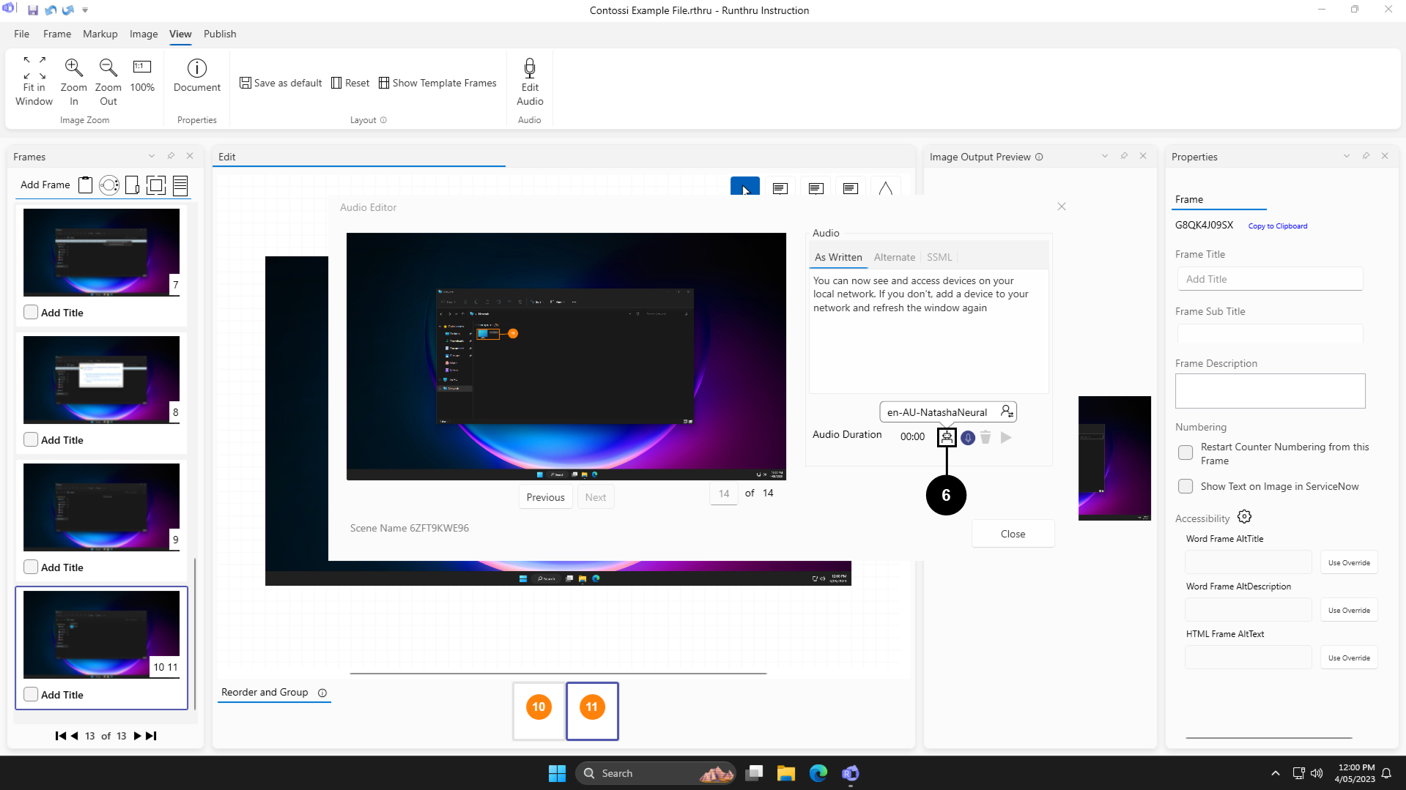Switch to the SSML audio tab
This screenshot has height=790, width=1406.
939,257
